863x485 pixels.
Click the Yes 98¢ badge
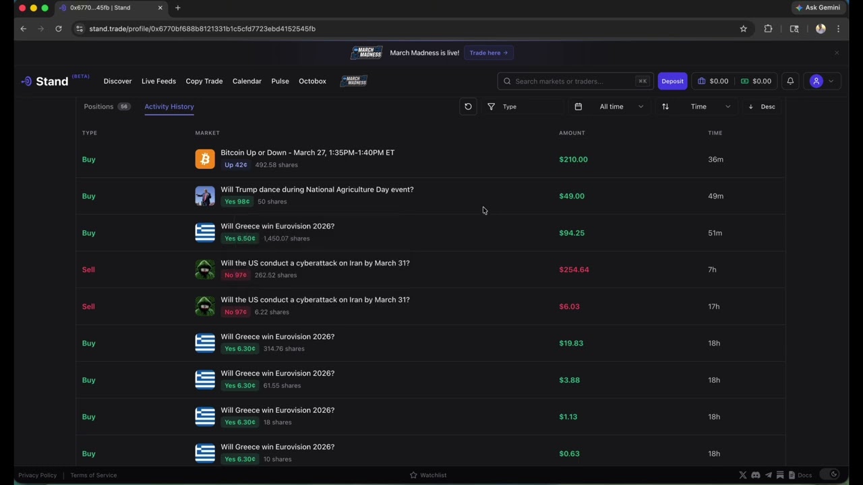pos(237,201)
